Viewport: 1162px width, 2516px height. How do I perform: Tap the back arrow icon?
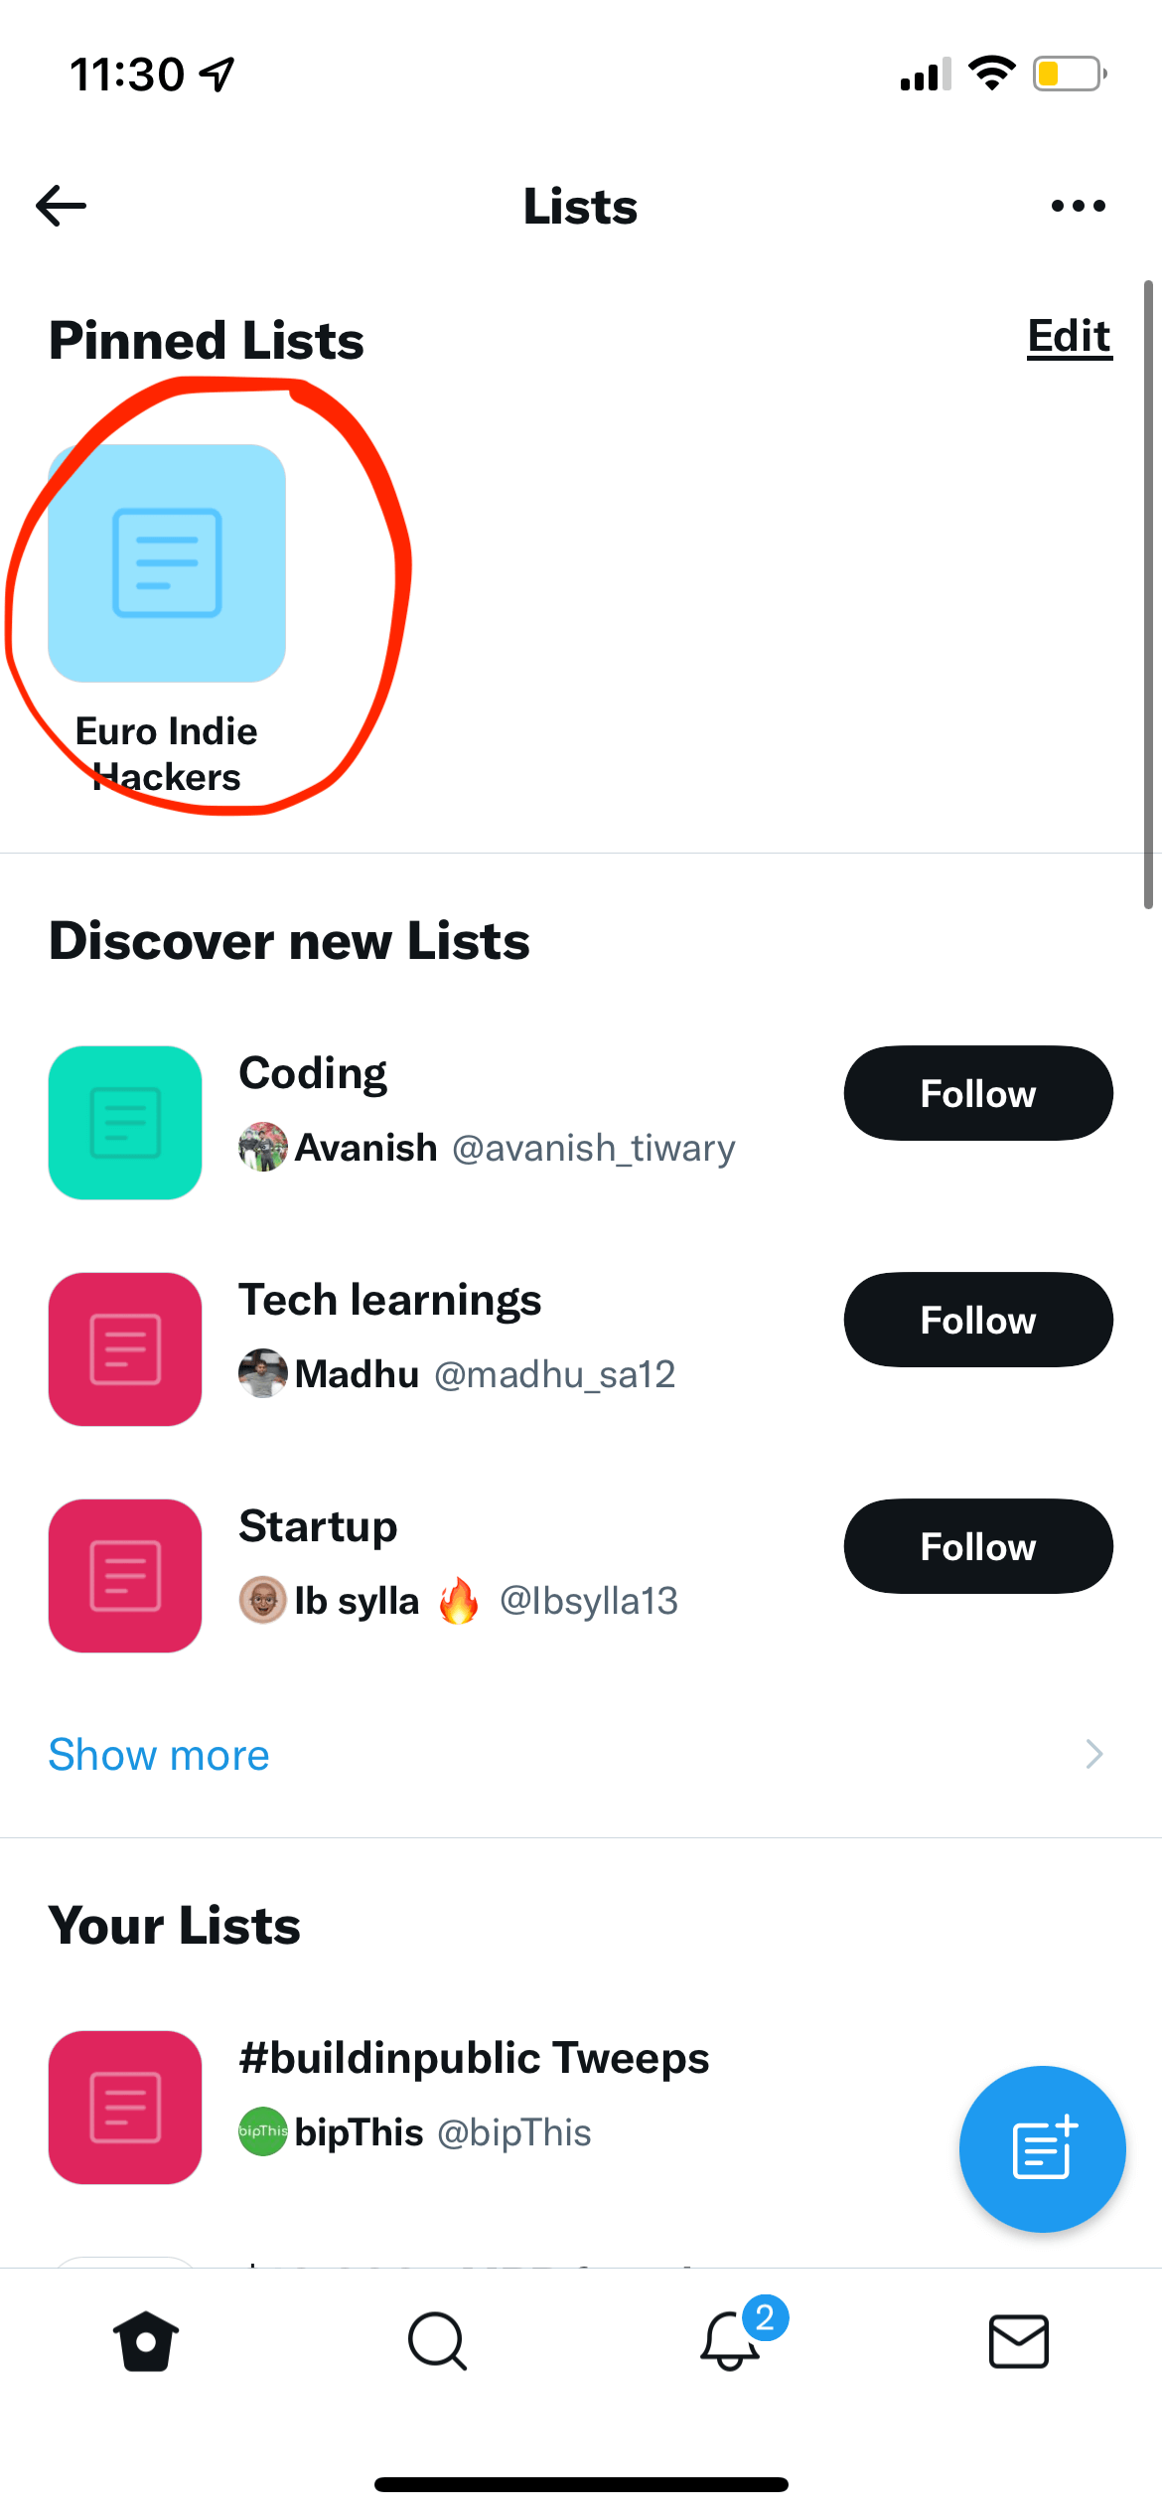[62, 206]
